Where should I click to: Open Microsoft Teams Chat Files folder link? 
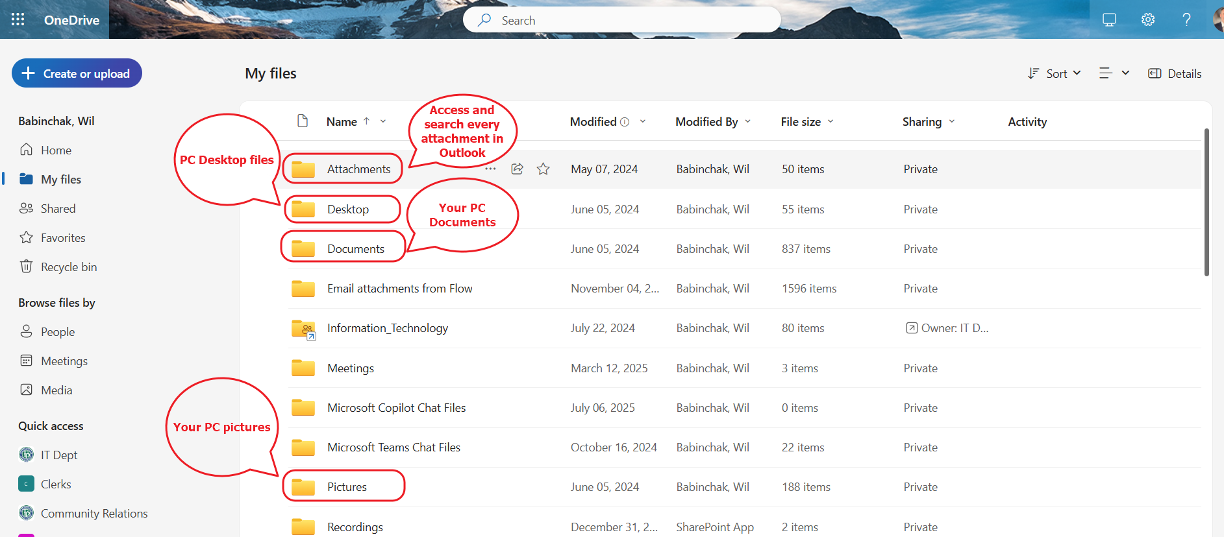pyautogui.click(x=393, y=447)
